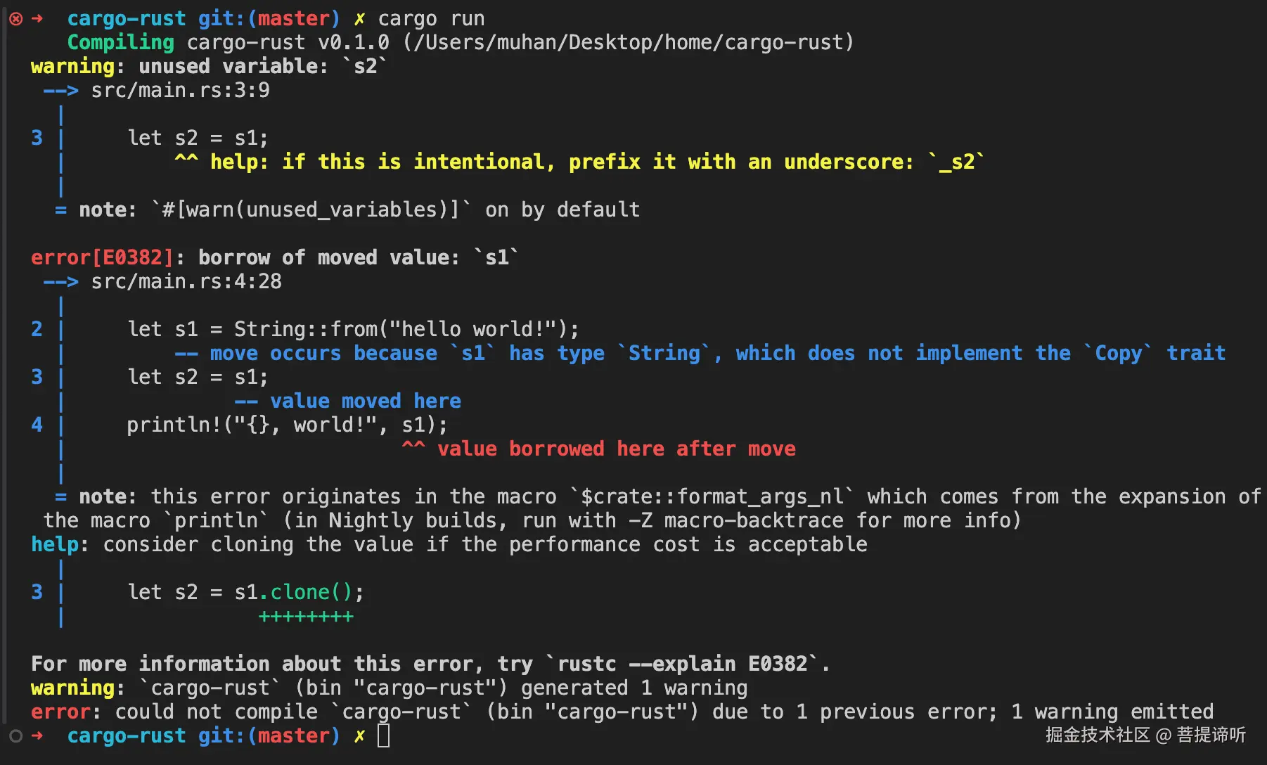The width and height of the screenshot is (1267, 765).
Task: Click the red failed-command decoration icon
Action: (15, 19)
